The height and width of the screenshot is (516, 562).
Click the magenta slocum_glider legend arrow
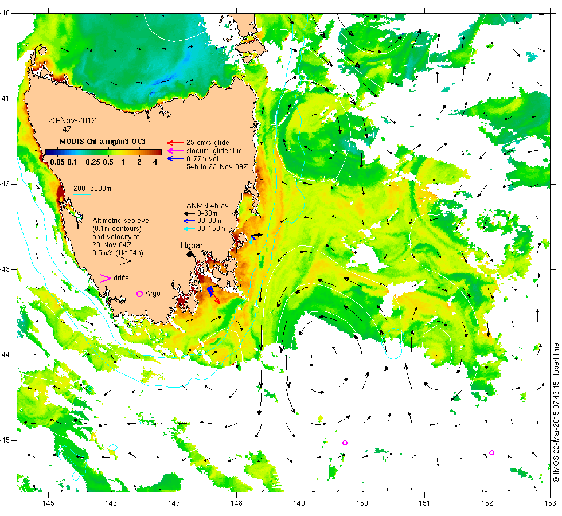tap(175, 151)
